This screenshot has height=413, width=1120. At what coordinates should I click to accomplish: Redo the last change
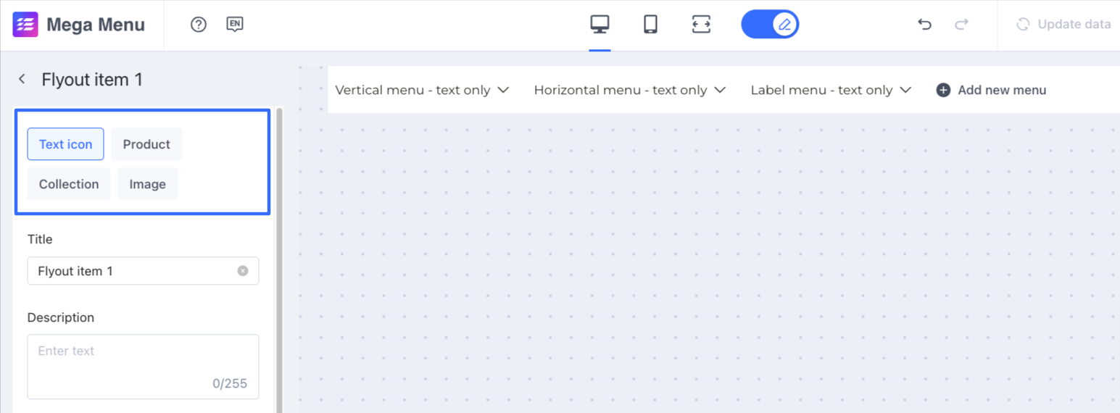coord(961,25)
